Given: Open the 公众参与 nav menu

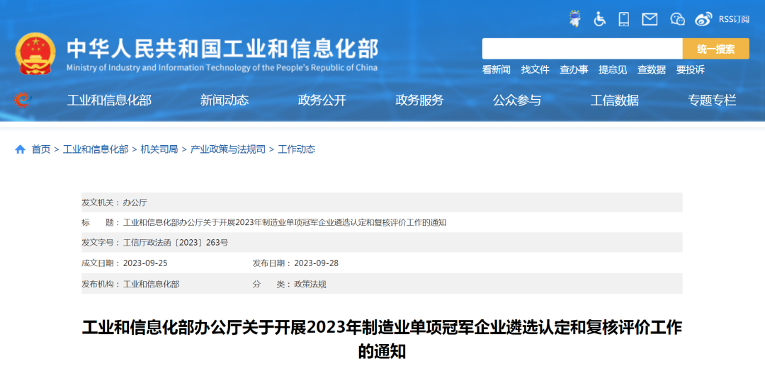Looking at the screenshot, I should click(x=517, y=101).
